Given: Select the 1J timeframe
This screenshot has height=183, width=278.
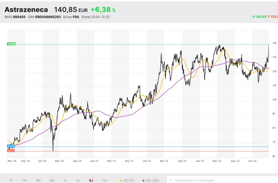Looking at the screenshot, I should (65, 181).
